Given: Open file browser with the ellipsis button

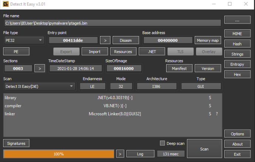Looking at the screenshot, I should pyautogui.click(x=237, y=20).
